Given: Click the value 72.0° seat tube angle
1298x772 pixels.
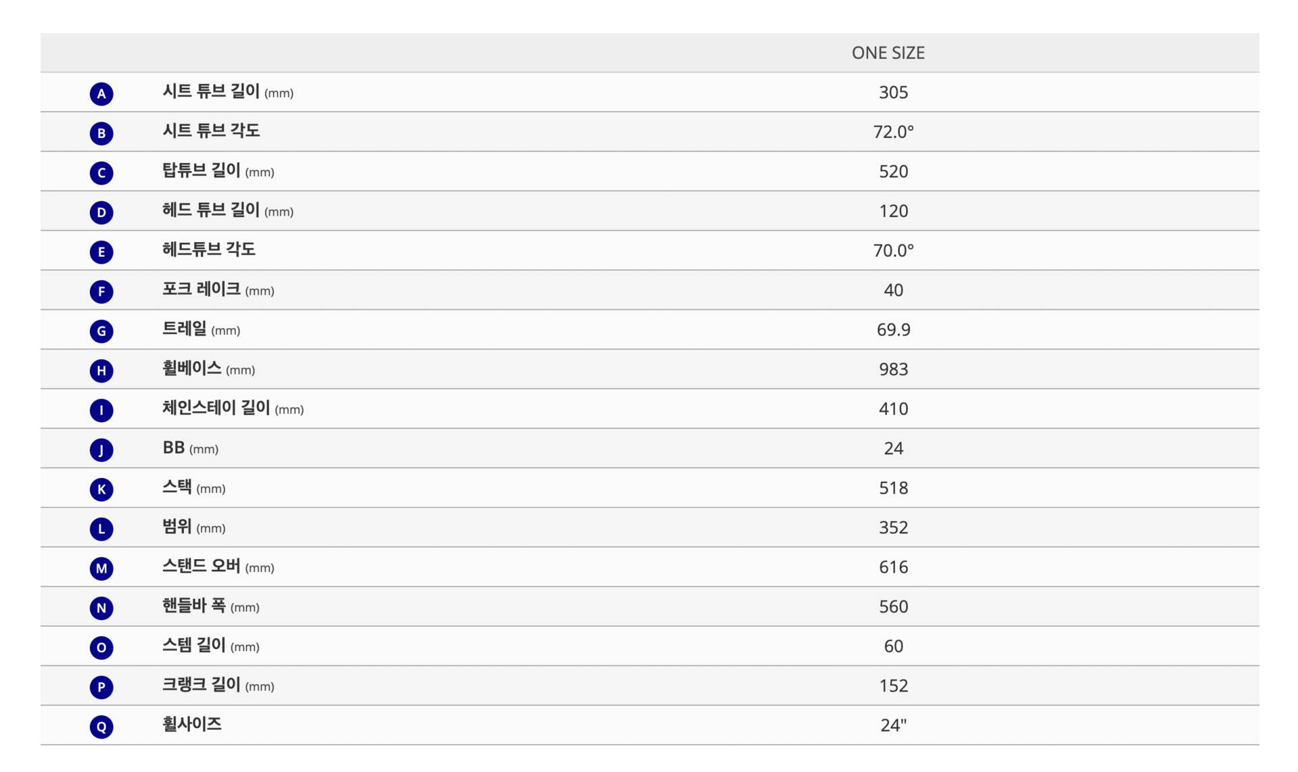Looking at the screenshot, I should click(x=893, y=132).
